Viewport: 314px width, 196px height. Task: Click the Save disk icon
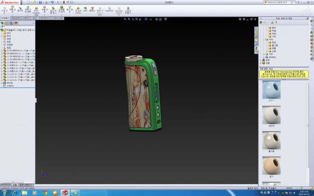40,2
